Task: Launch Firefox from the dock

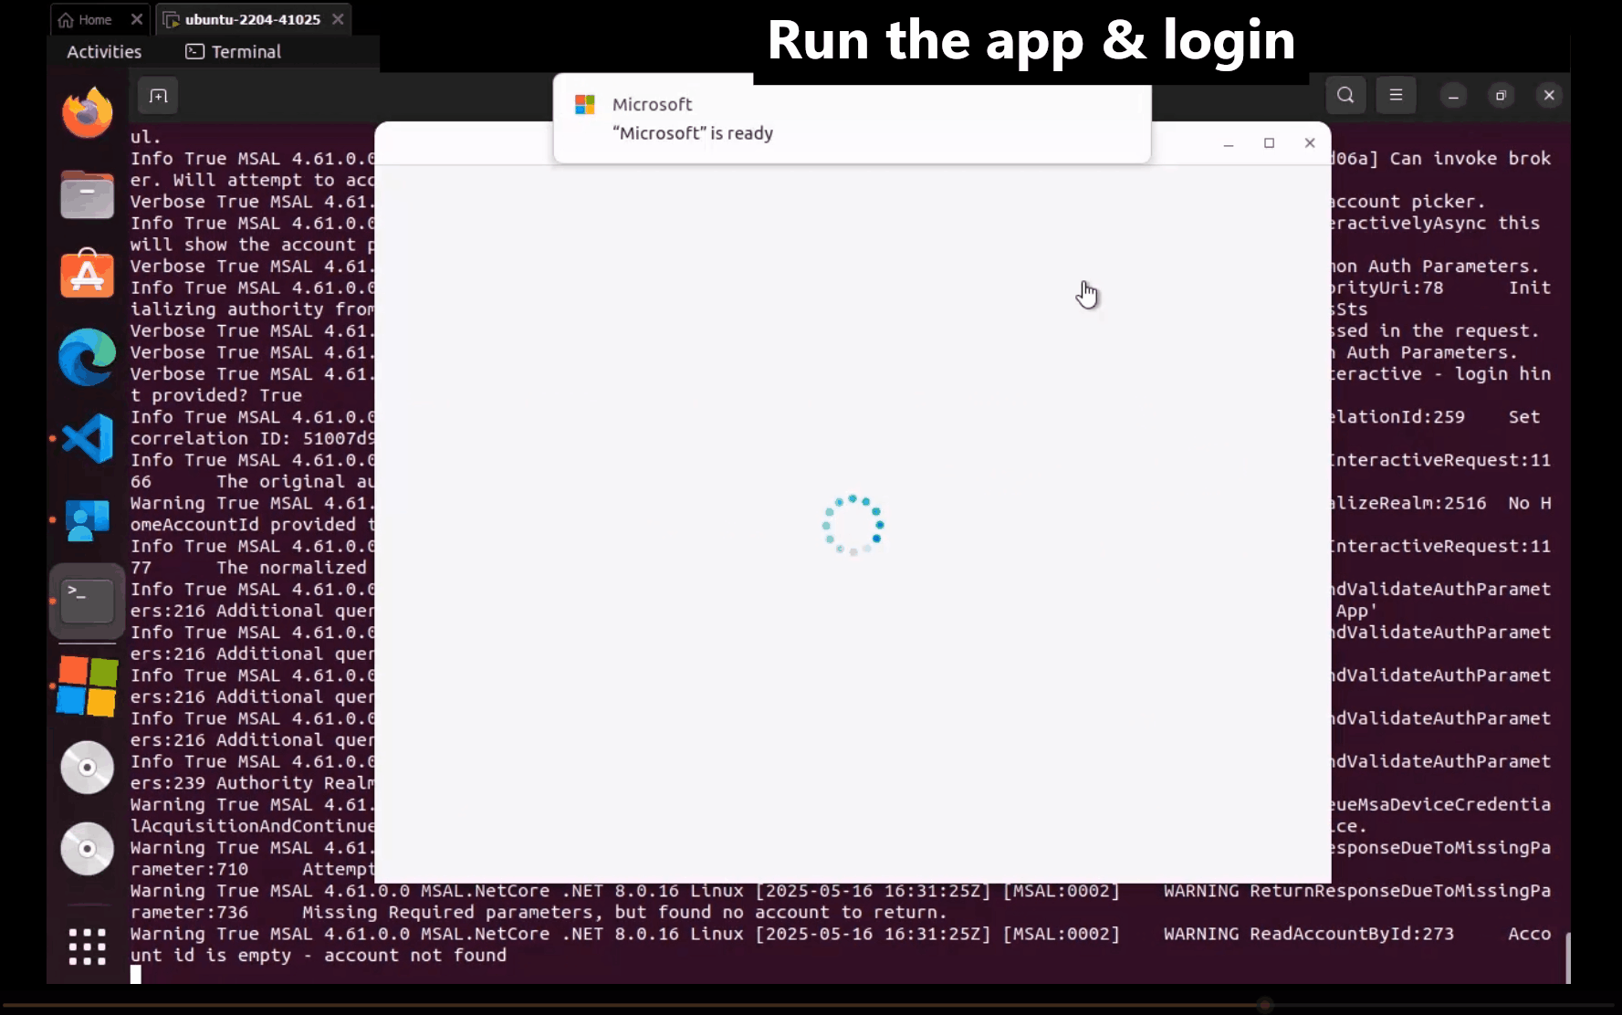Action: 87,113
